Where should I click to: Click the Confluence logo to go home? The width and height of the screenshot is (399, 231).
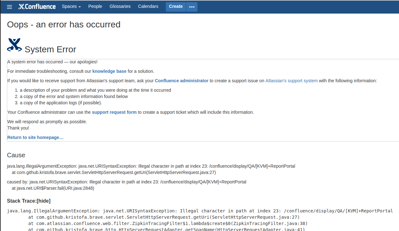coord(37,6)
